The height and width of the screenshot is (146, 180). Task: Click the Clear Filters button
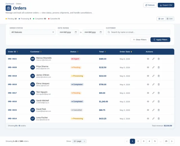(x=140, y=40)
